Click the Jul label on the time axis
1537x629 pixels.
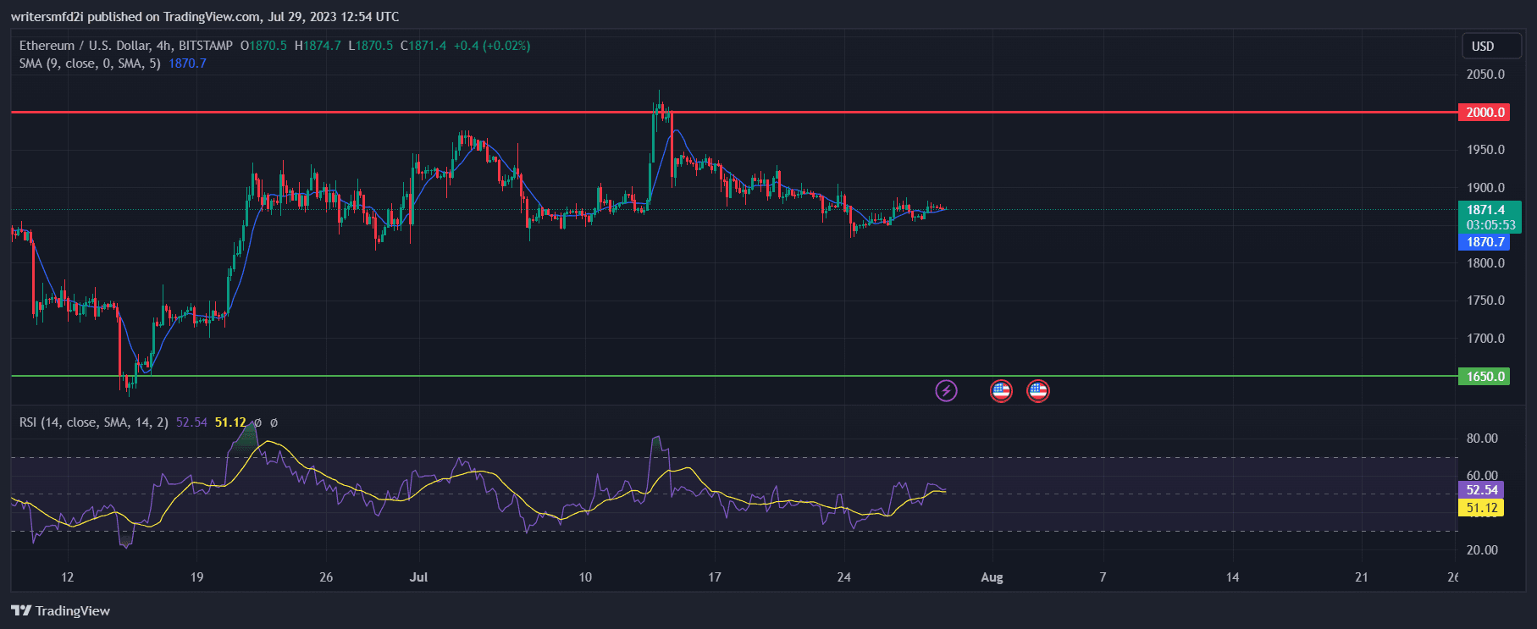(418, 577)
